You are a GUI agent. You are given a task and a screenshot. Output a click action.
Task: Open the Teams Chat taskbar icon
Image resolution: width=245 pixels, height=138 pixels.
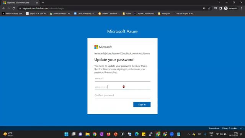(80, 134)
